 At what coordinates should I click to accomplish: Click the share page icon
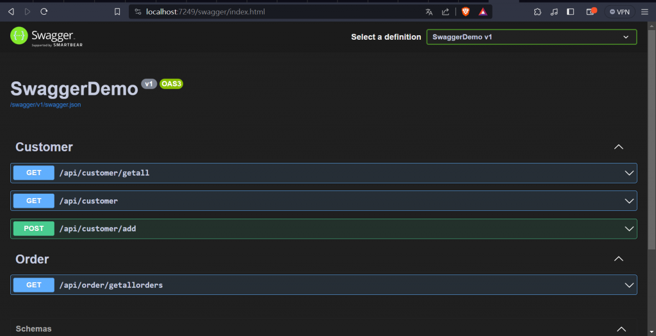coord(446,12)
